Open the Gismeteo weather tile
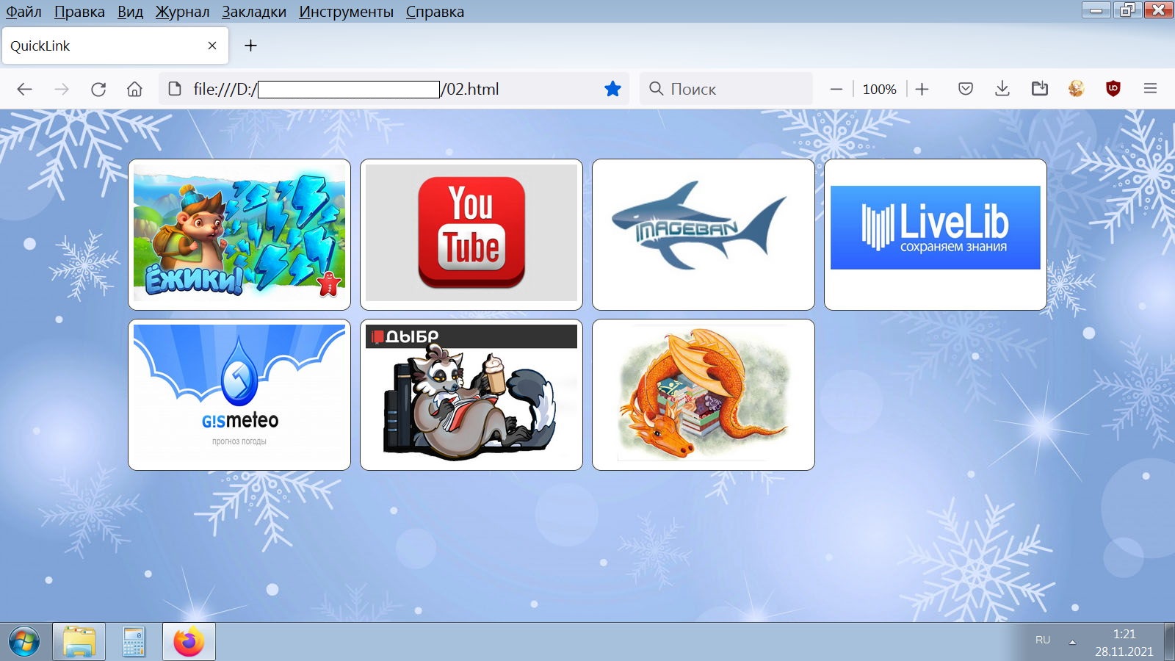The width and height of the screenshot is (1175, 661). [x=239, y=395]
